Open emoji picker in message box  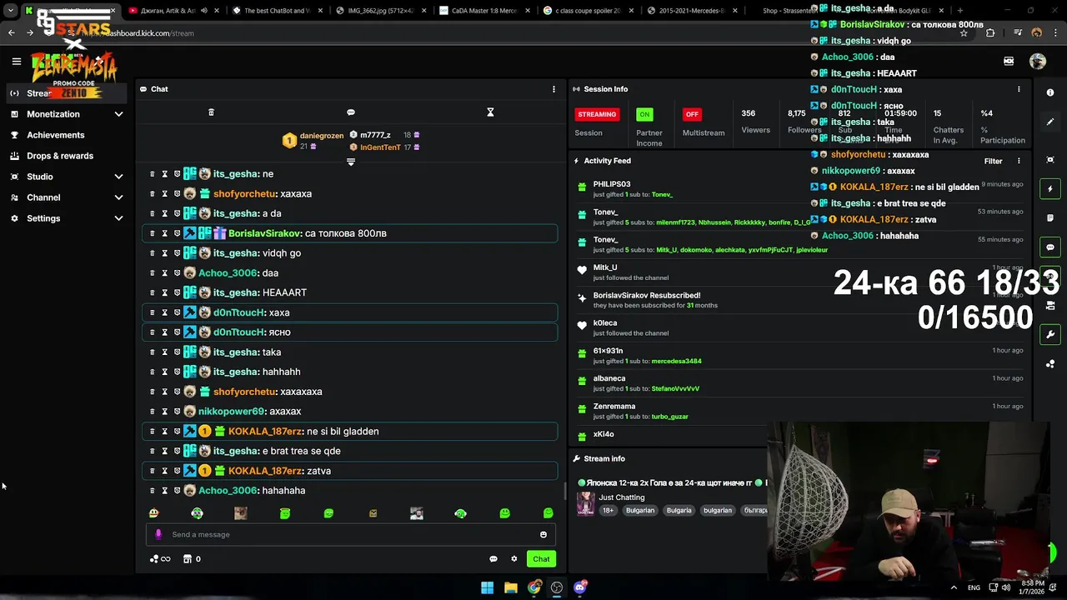(x=544, y=535)
